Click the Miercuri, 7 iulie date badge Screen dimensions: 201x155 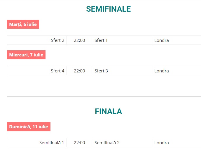pos(26,55)
